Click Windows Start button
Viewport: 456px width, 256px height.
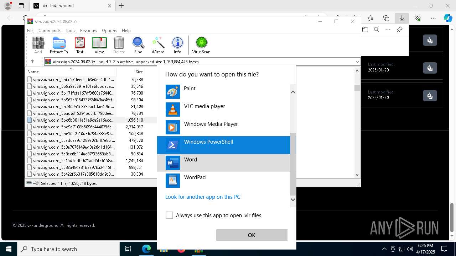click(9, 249)
